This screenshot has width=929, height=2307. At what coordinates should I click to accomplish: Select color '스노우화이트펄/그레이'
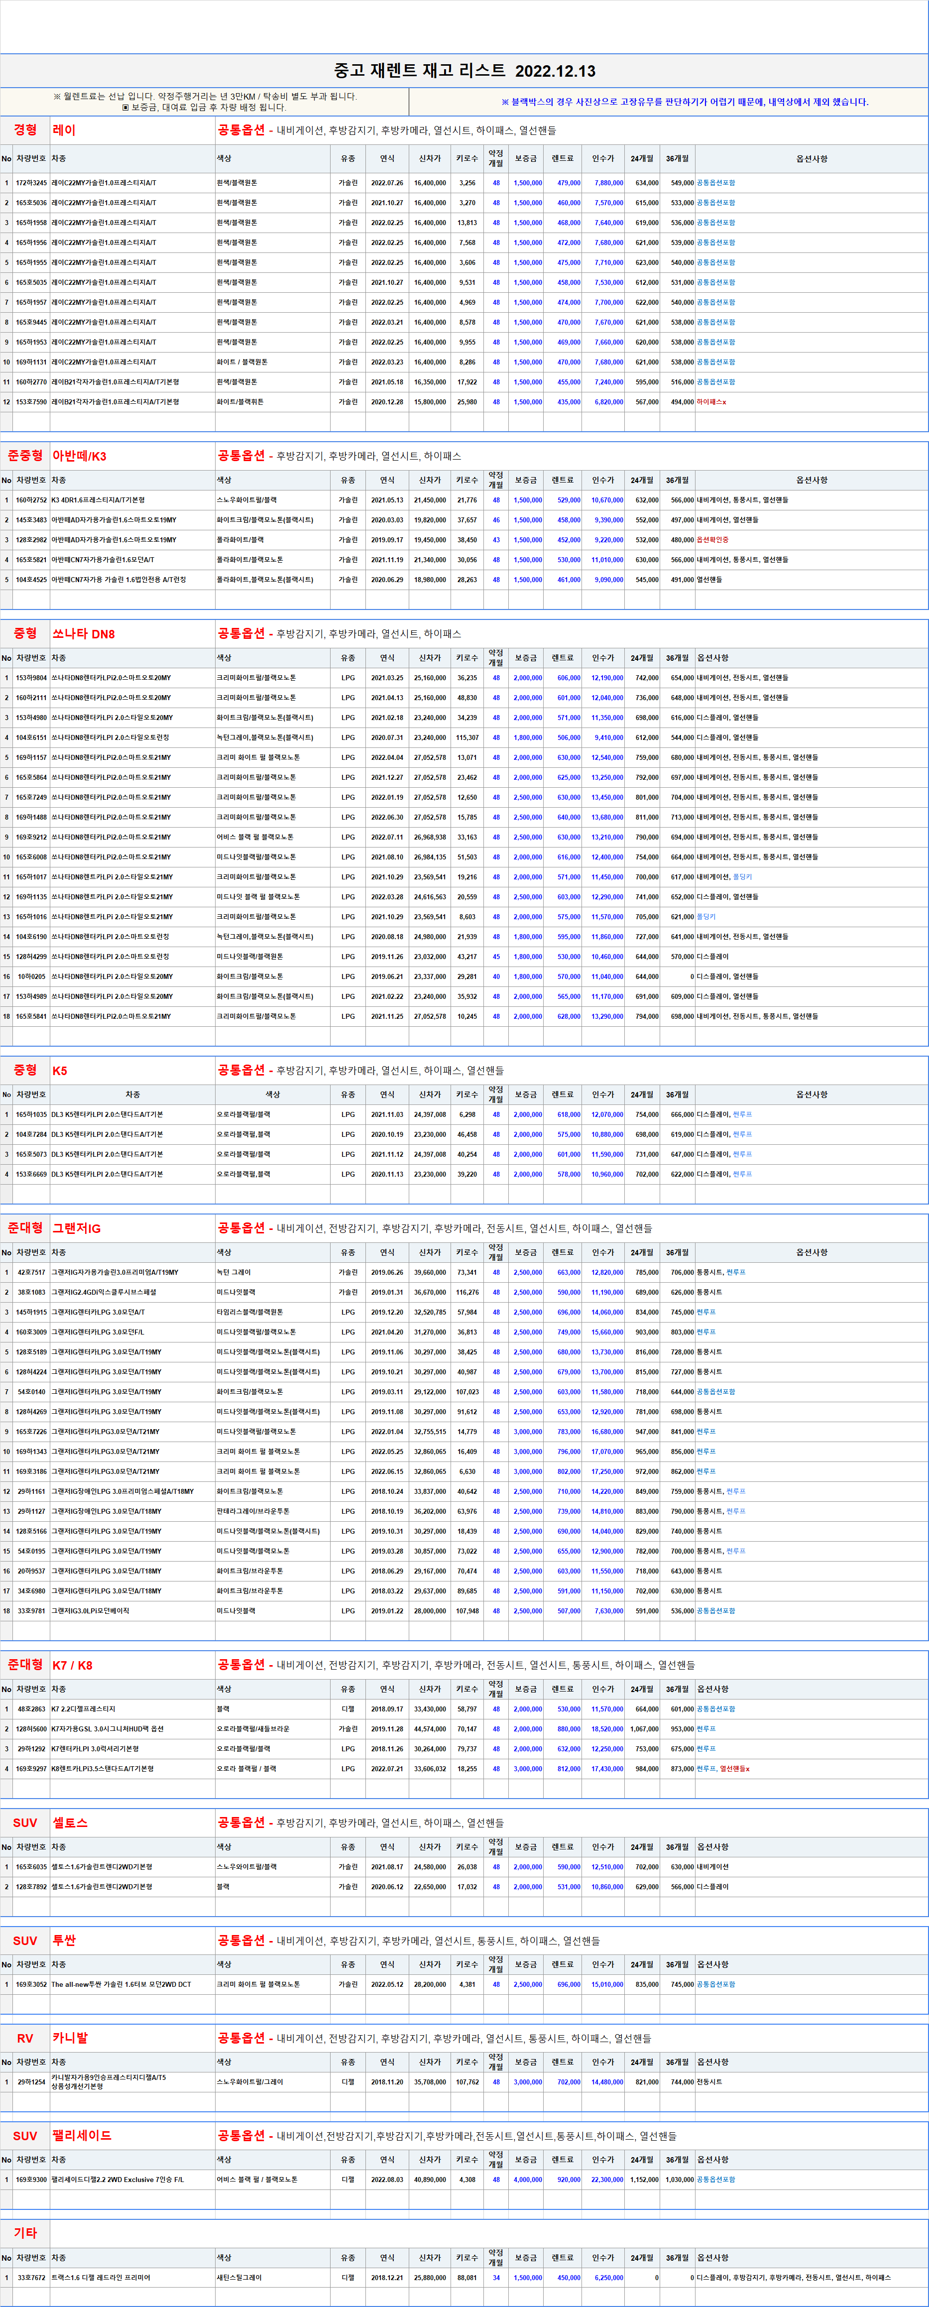(250, 2081)
